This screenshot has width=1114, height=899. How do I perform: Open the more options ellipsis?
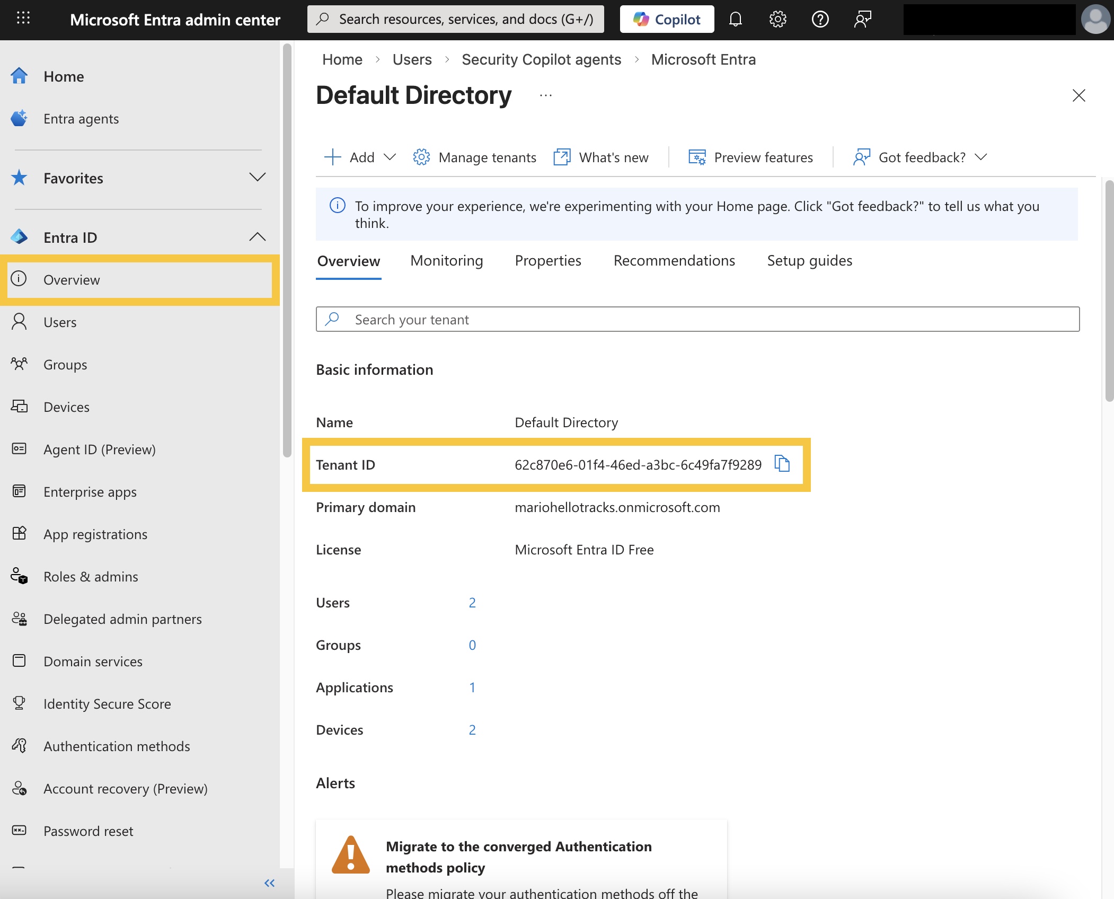click(x=545, y=96)
